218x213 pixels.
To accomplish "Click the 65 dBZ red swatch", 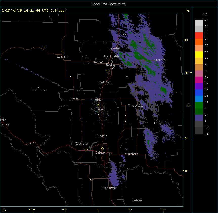I will 199,35.
